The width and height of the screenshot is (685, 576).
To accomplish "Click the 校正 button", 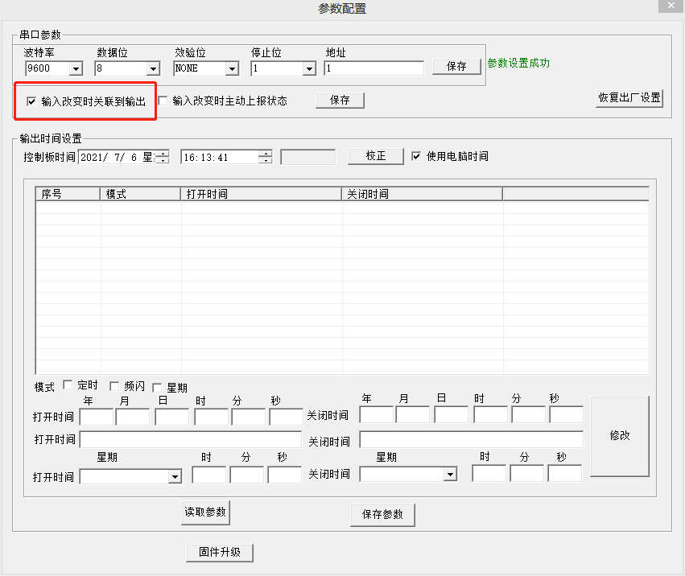I will pos(376,156).
